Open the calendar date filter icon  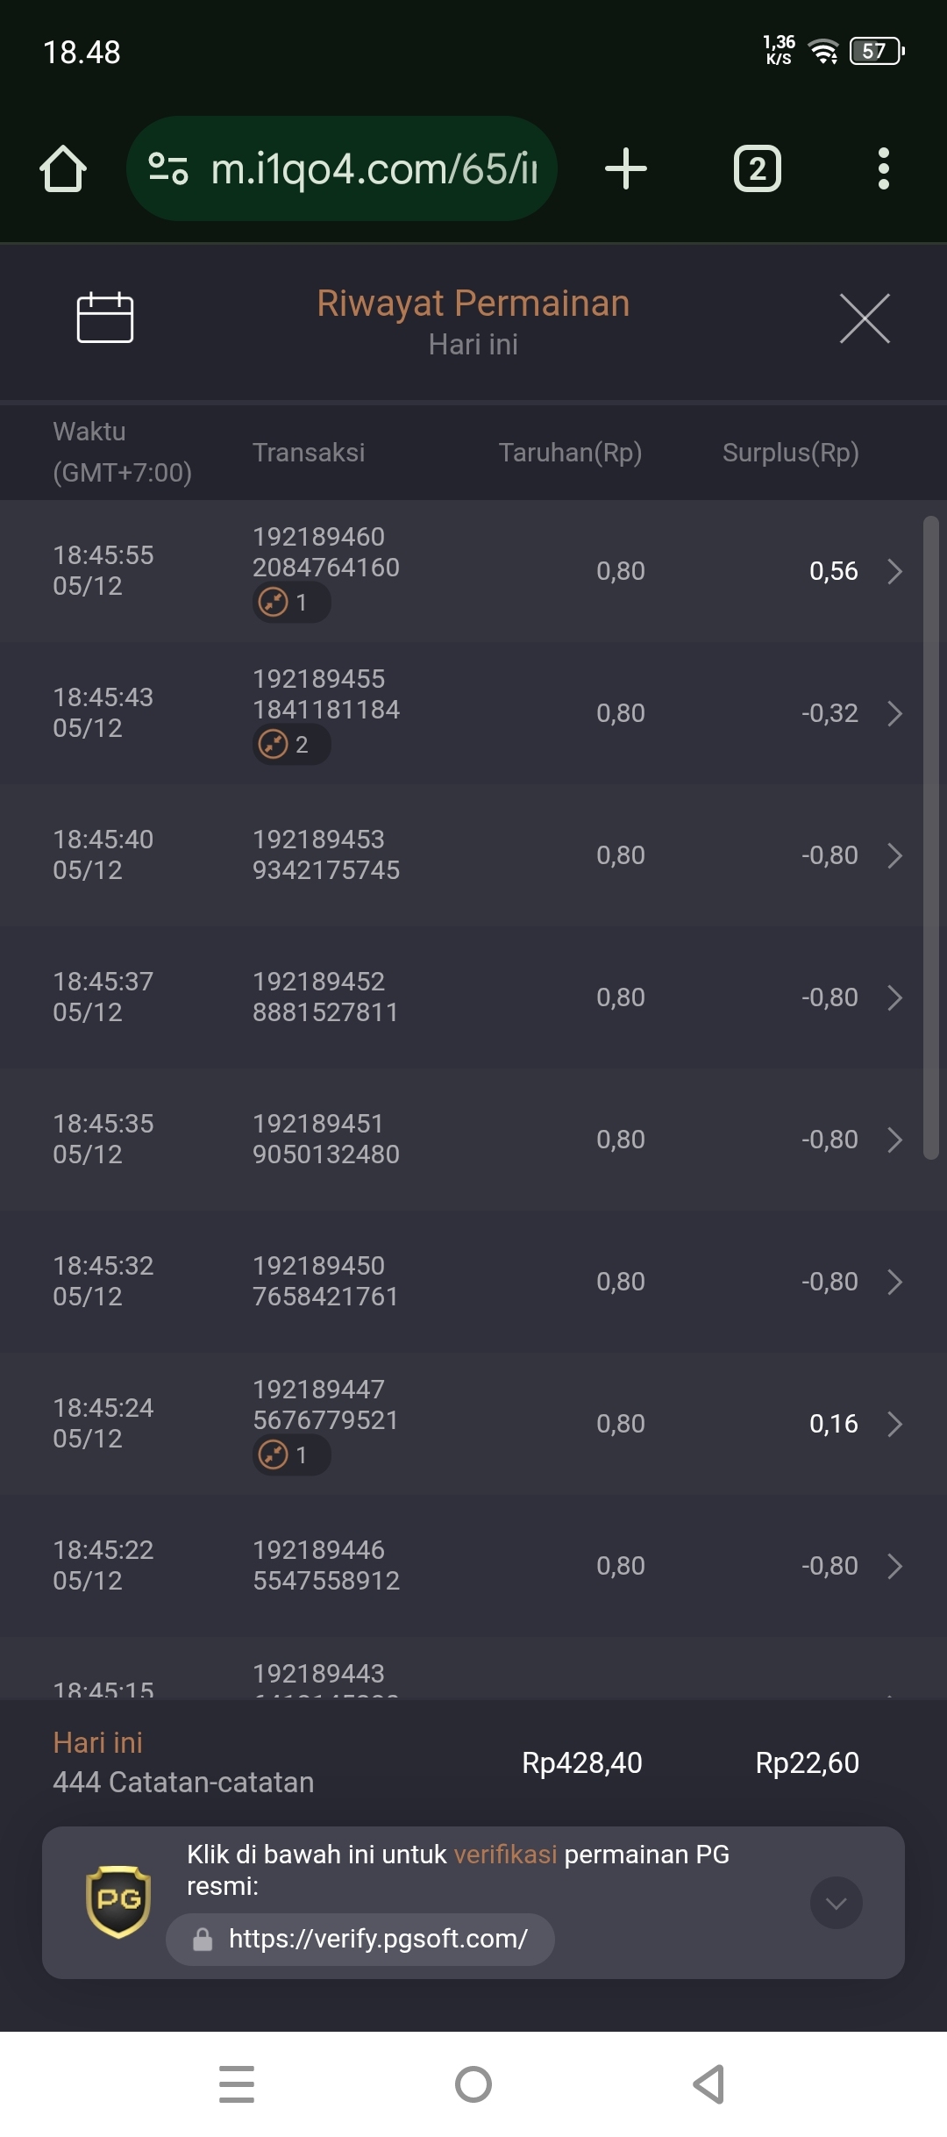pos(105,317)
